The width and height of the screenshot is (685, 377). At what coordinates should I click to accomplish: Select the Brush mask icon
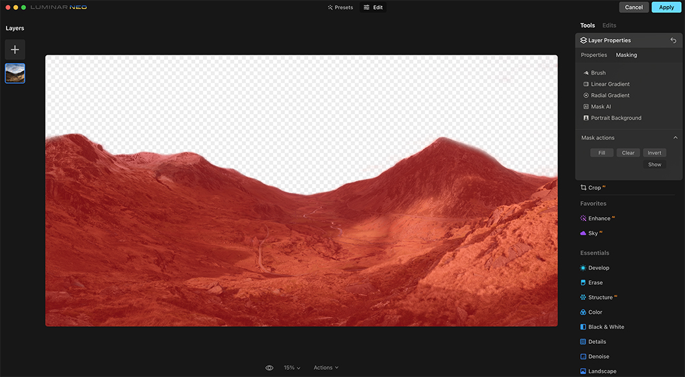(x=586, y=73)
